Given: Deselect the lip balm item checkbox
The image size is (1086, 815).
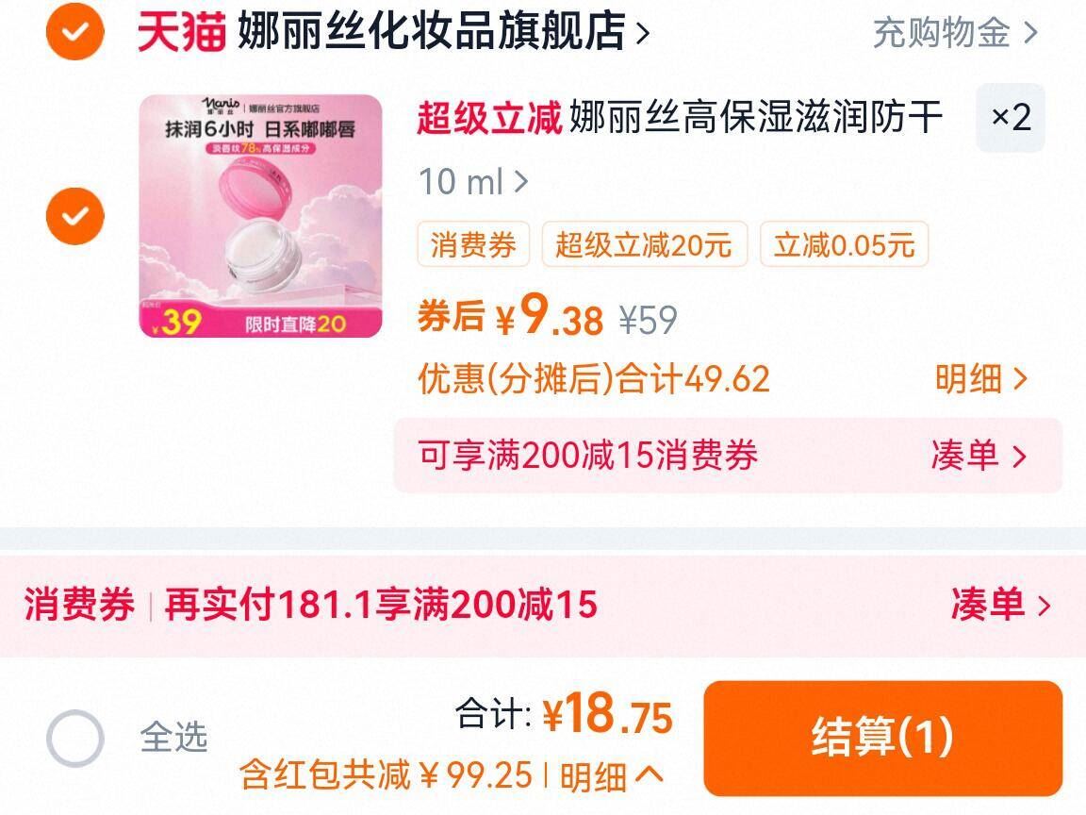Looking at the screenshot, I should (x=74, y=216).
